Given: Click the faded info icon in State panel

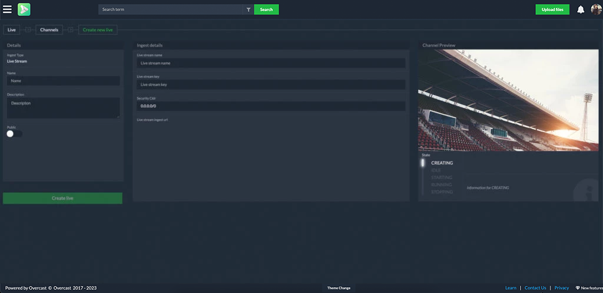Looking at the screenshot, I should [586, 190].
